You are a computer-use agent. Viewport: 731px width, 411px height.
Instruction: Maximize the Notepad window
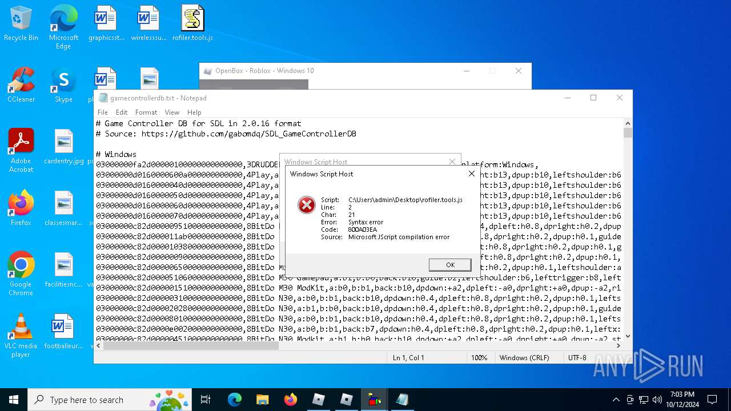(593, 98)
